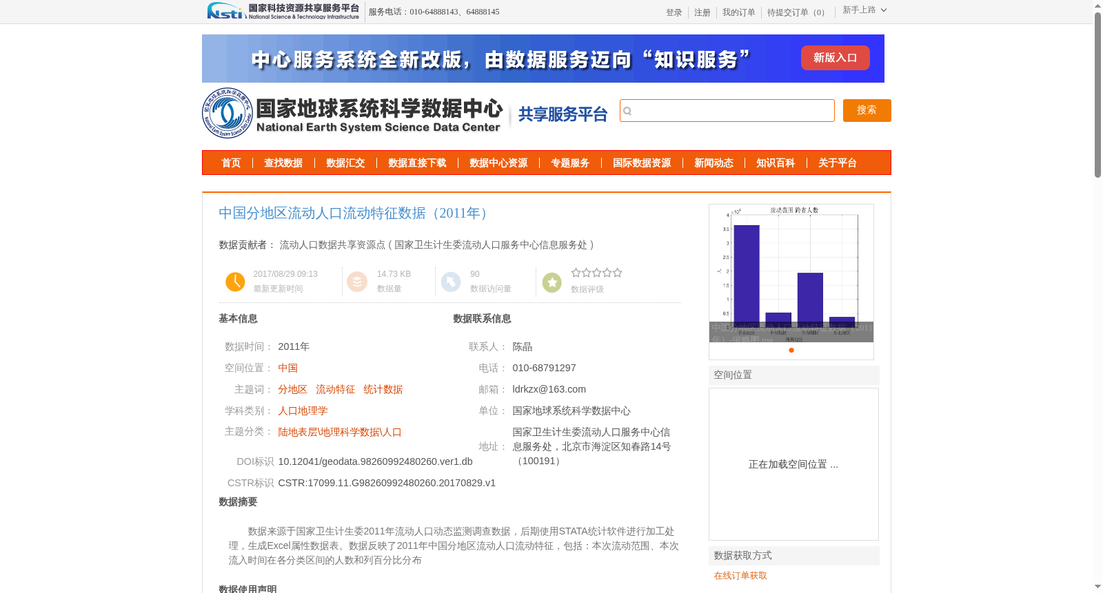1103x593 pixels.
Task: Click the 中国 spatial location link
Action: coord(288,368)
